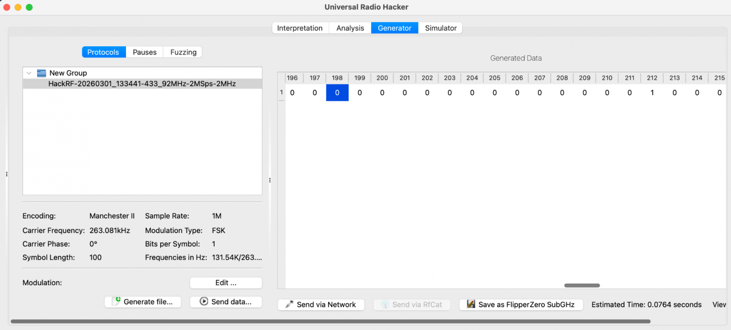Collapse the New Group tree node
The width and height of the screenshot is (731, 330).
[x=30, y=73]
